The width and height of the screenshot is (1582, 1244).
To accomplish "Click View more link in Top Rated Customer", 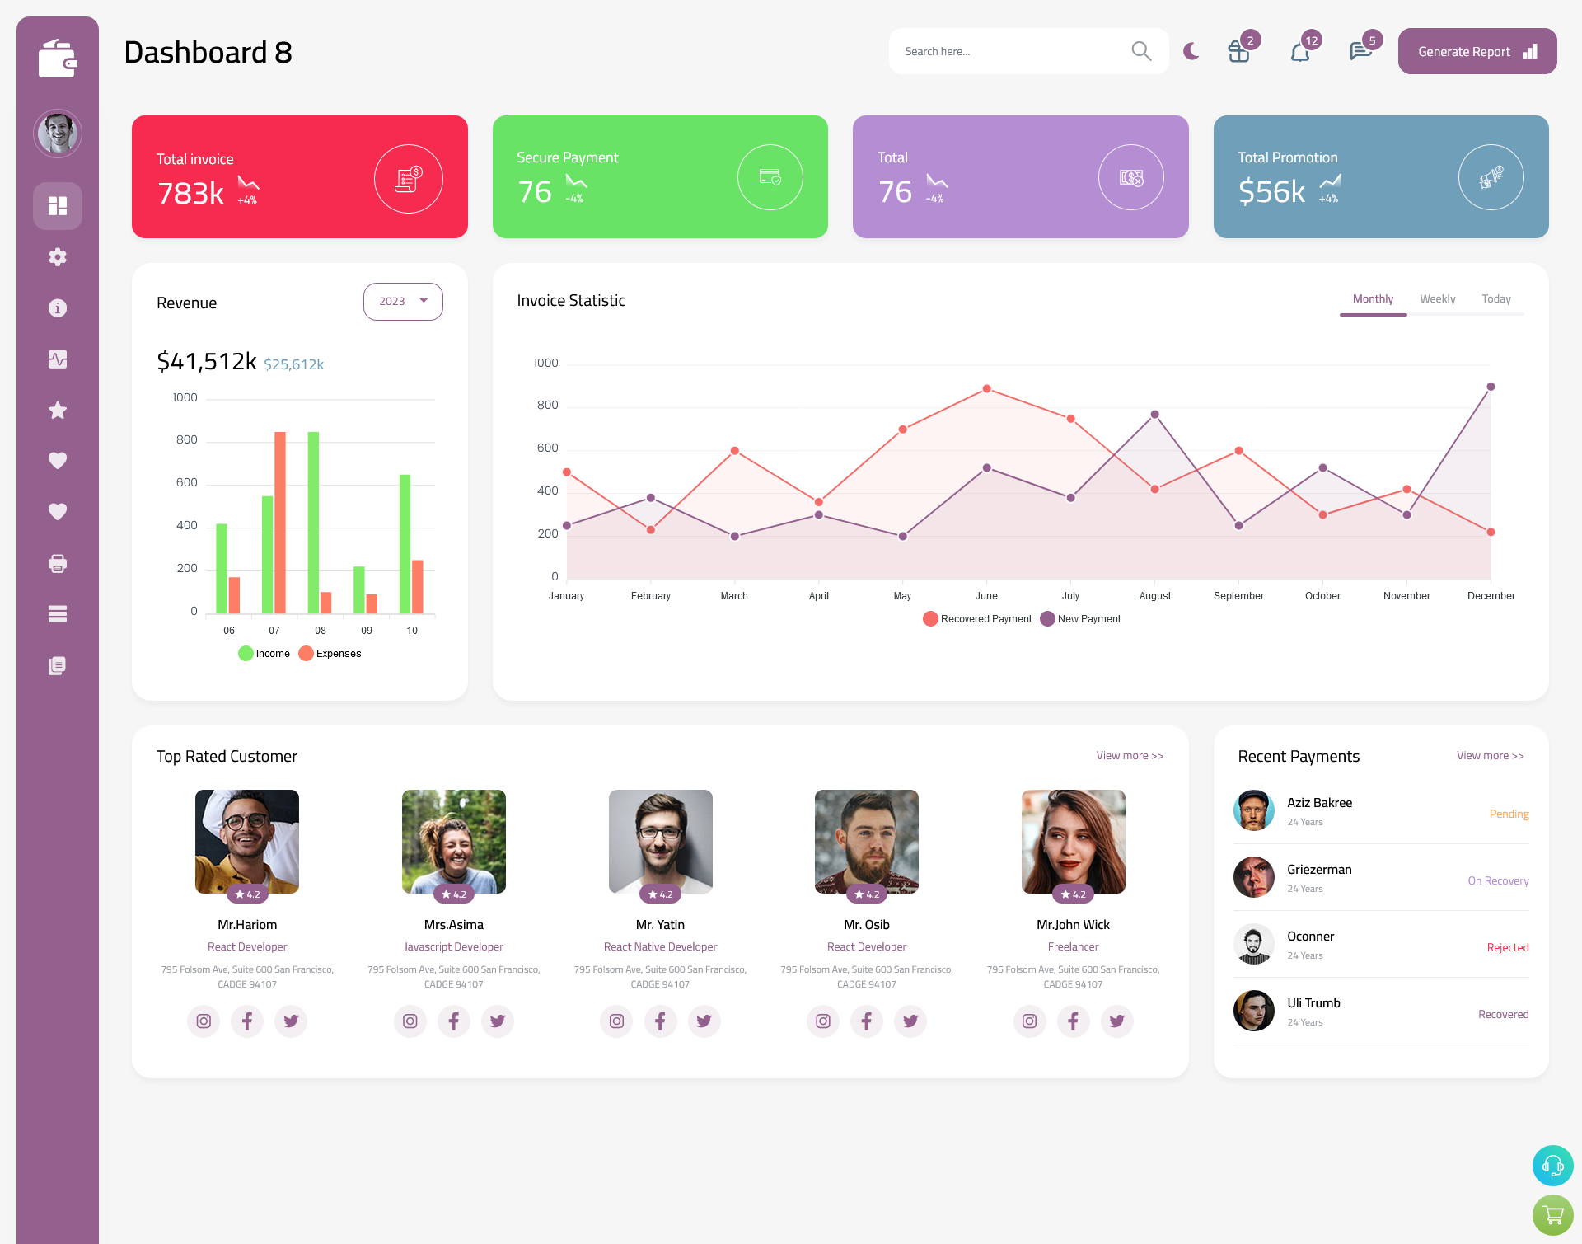I will [x=1129, y=754].
